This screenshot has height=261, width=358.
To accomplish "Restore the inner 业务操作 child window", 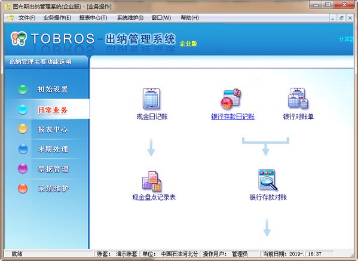I will point(341,18).
